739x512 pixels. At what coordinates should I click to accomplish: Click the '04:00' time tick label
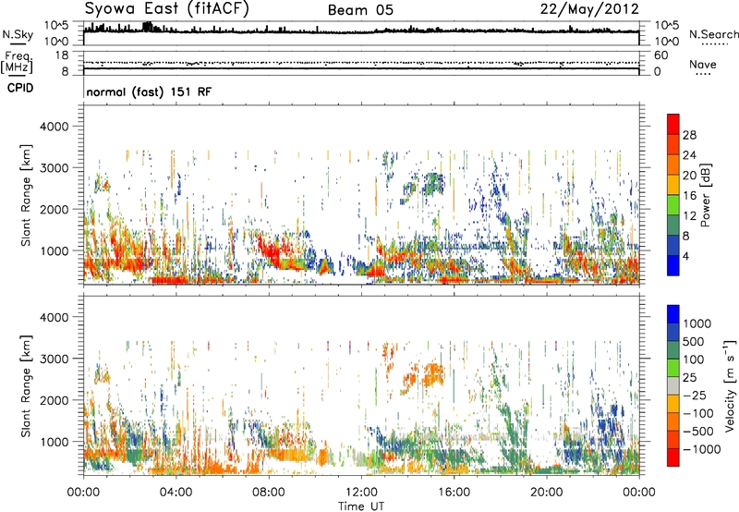[176, 493]
